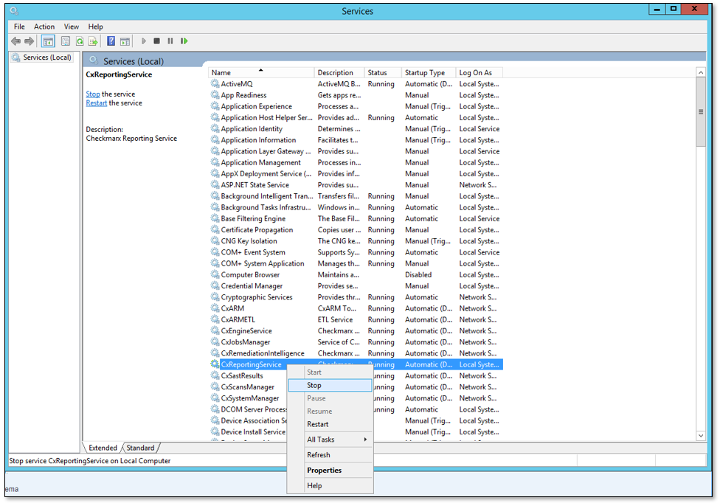Screen dimensions: 720x503
Task: Click the gear icon beside ActiveMQ
Action: [x=215, y=83]
